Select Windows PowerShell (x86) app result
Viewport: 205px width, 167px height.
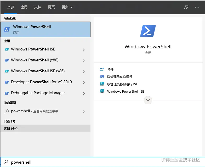(x=45, y=60)
